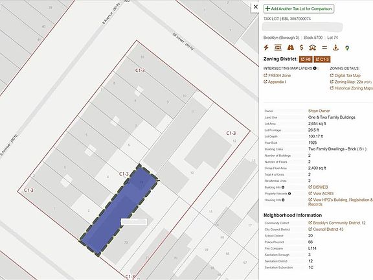Open the C1-3 zoning district badge
Image resolution: width=373 pixels, height=280 pixels.
coord(322,59)
